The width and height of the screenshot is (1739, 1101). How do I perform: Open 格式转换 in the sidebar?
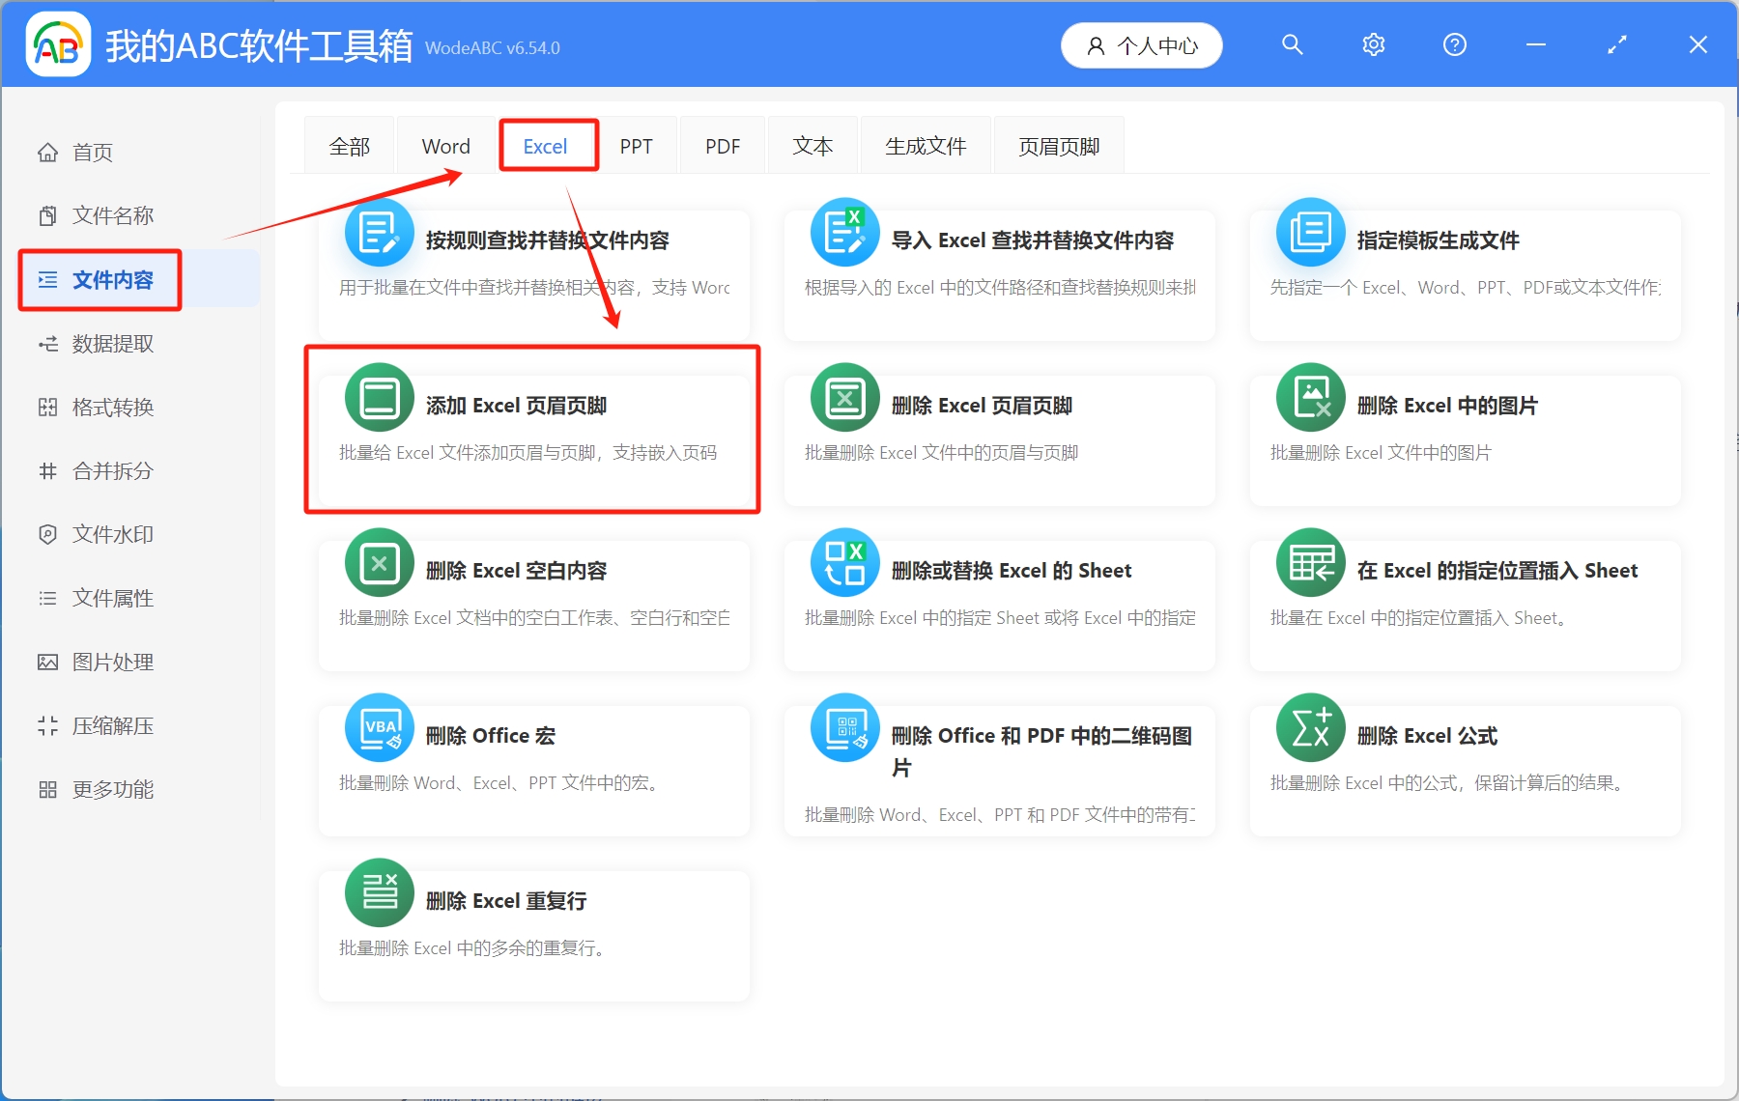click(x=112, y=408)
